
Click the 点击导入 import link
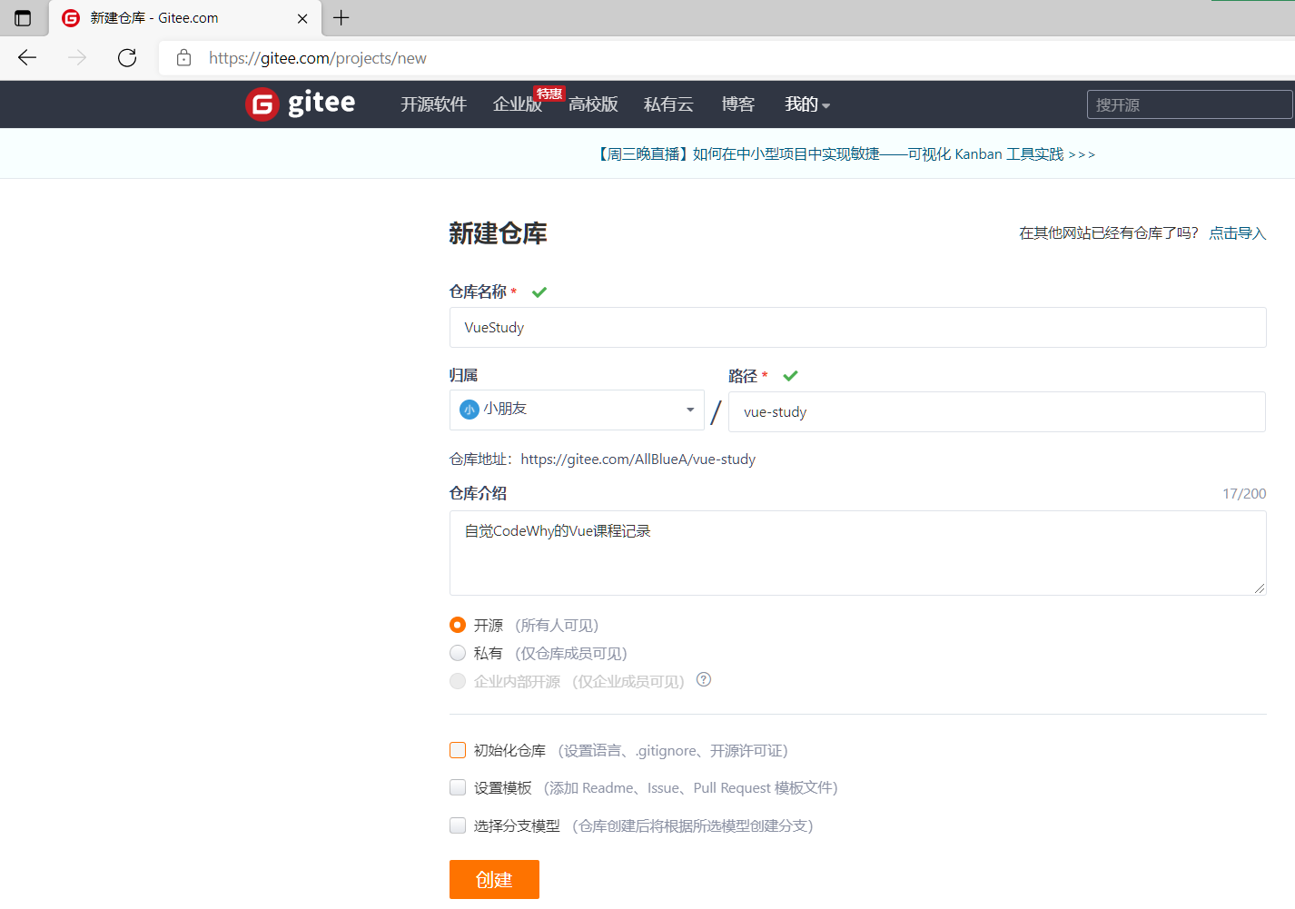tap(1236, 232)
